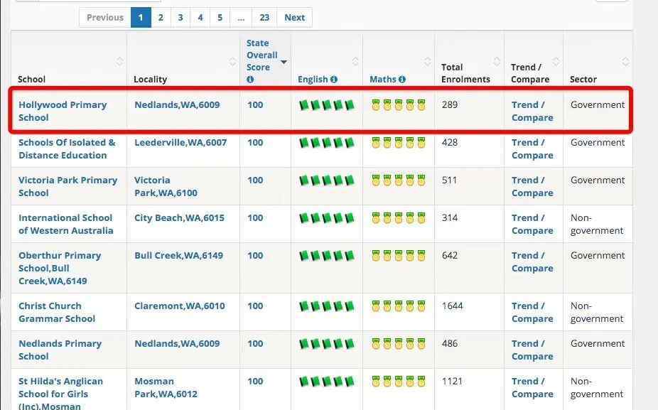
Task: Open Oberthur Primary School link
Action: (60, 268)
